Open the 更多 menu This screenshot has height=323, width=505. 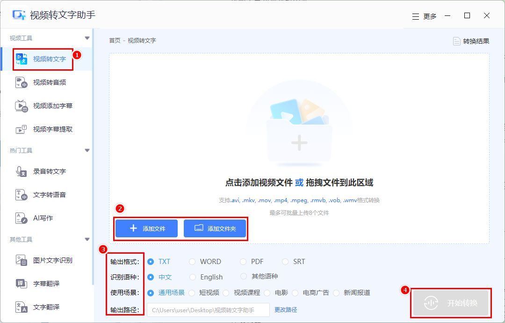[x=424, y=16]
